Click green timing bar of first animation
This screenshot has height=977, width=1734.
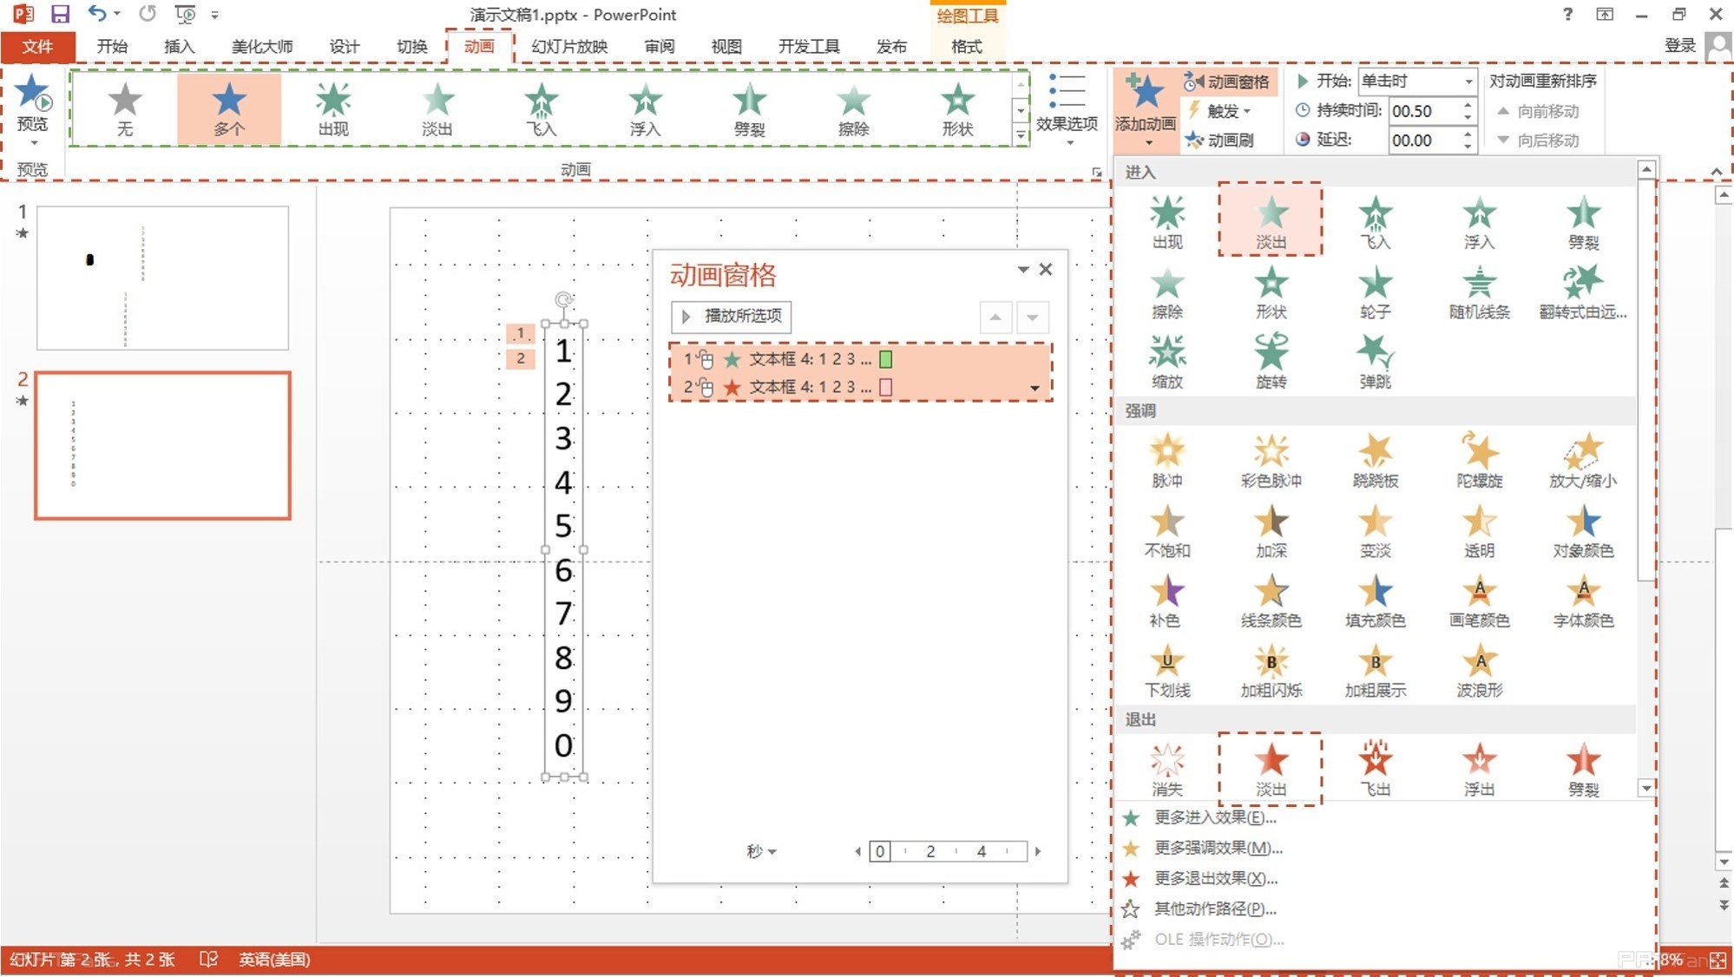tap(885, 359)
